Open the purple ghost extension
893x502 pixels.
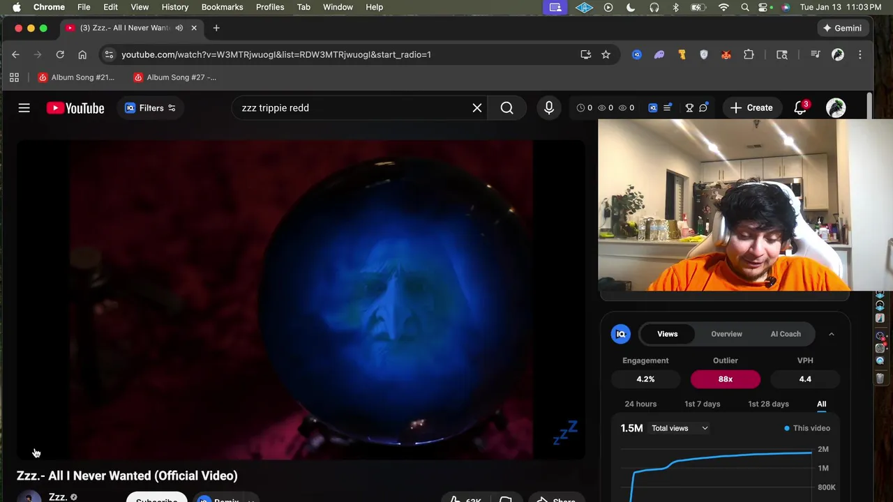click(659, 54)
